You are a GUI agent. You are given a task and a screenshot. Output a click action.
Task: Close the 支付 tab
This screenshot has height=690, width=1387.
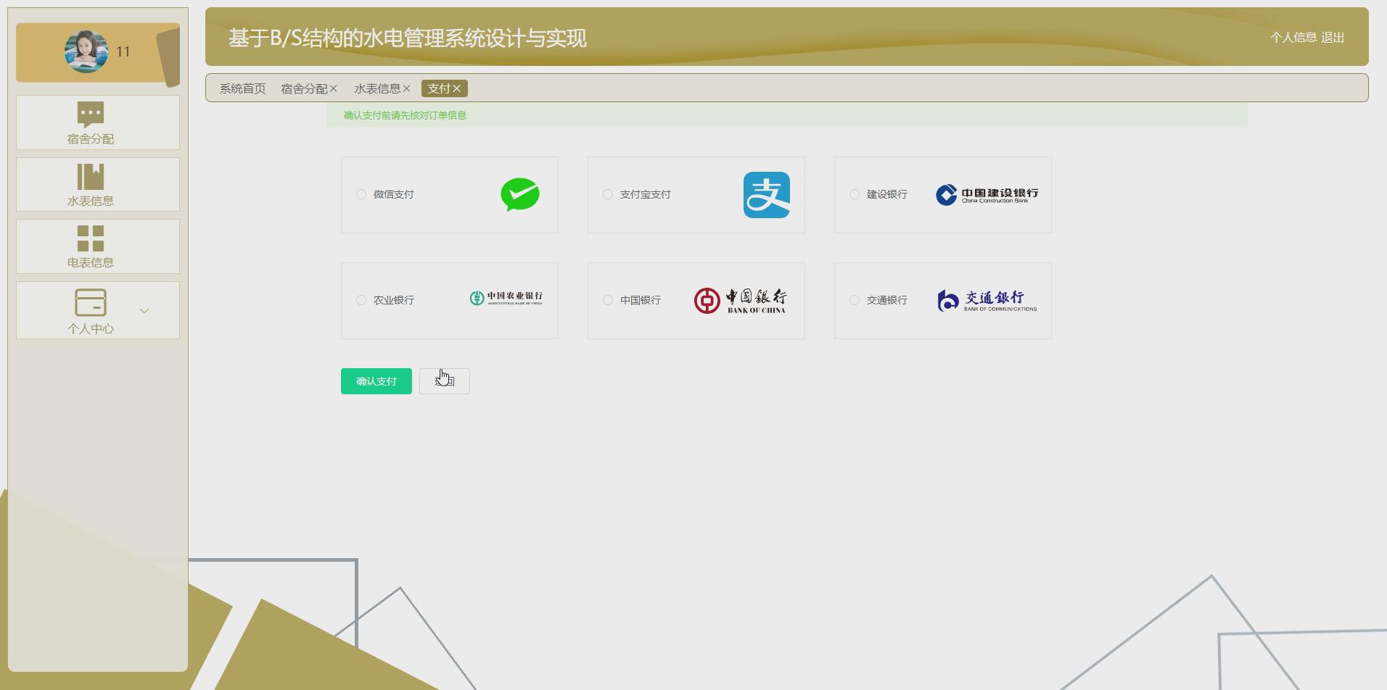click(x=457, y=88)
